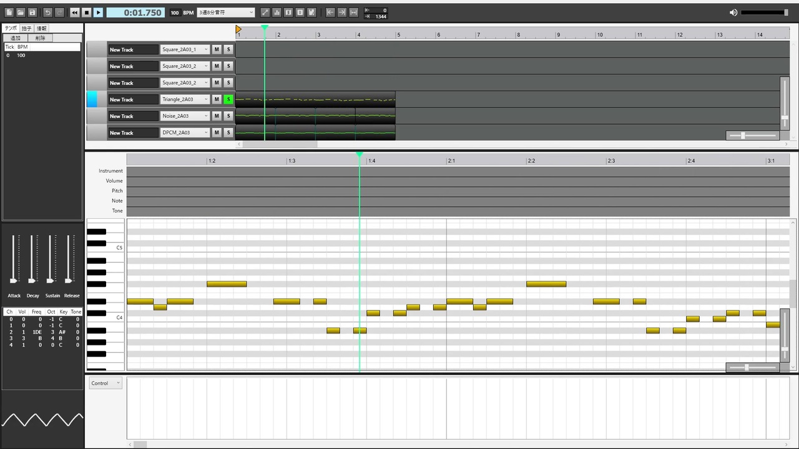The height and width of the screenshot is (449, 799).
Task: Click the Tick column header
Action: point(9,47)
